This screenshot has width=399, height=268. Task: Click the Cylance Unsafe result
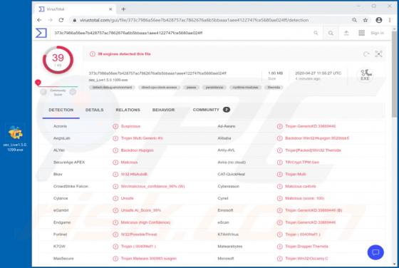(x=127, y=198)
